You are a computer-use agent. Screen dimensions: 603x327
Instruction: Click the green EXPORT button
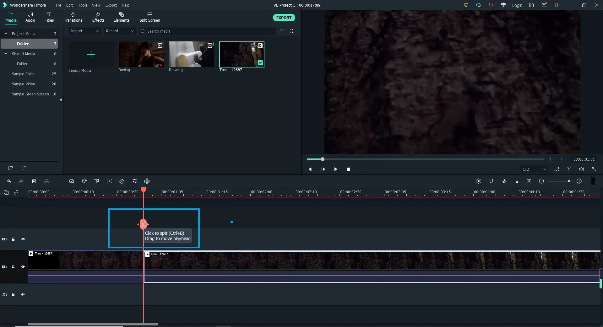point(284,18)
